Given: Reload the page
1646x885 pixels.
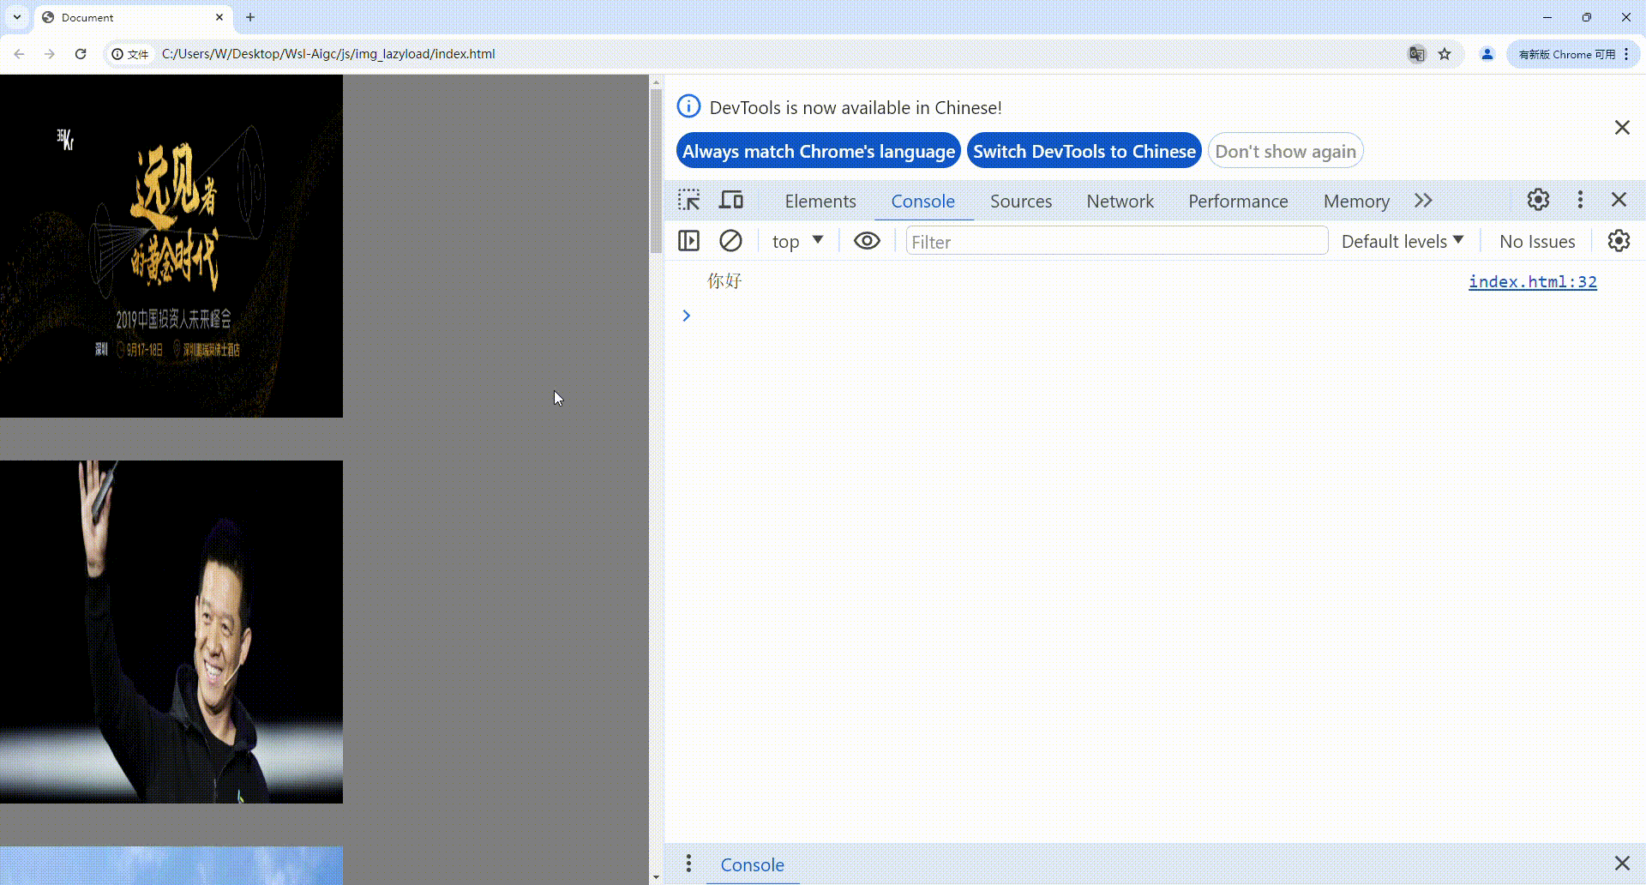Looking at the screenshot, I should coord(81,54).
